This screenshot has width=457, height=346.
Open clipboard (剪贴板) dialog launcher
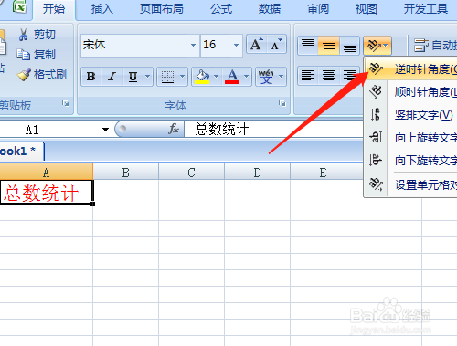(66, 103)
